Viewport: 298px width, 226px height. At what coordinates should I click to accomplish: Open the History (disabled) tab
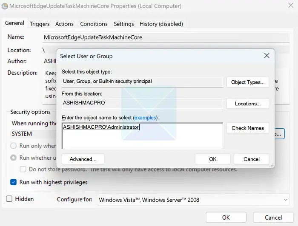point(161,24)
